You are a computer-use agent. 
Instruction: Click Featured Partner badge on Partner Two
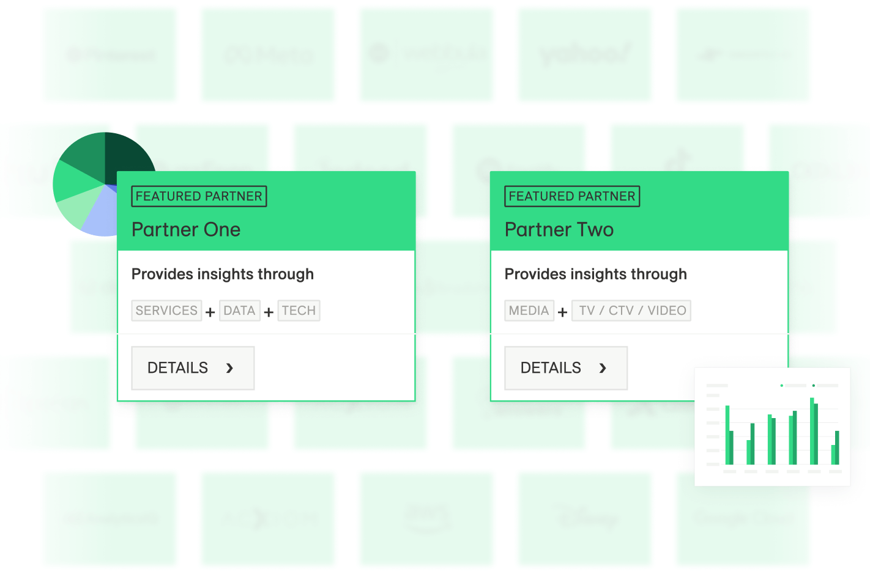click(x=572, y=196)
